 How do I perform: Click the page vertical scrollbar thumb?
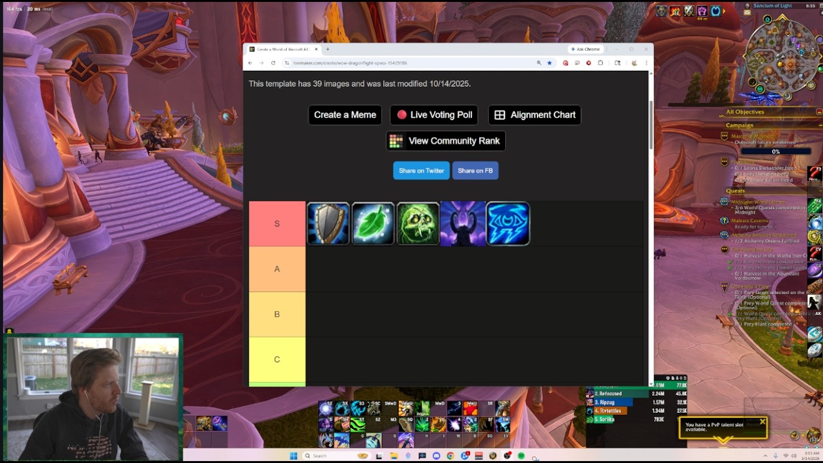[x=650, y=125]
